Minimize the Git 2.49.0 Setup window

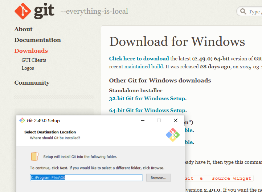click(x=143, y=120)
